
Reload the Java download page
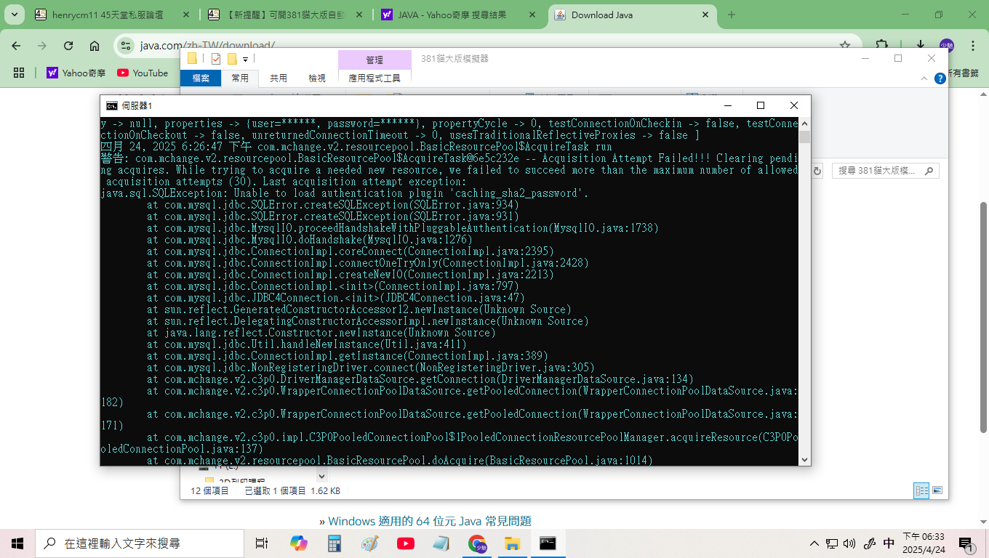pos(68,46)
